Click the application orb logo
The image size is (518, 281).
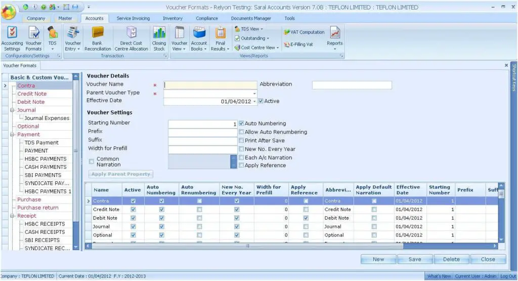pyautogui.click(x=9, y=11)
